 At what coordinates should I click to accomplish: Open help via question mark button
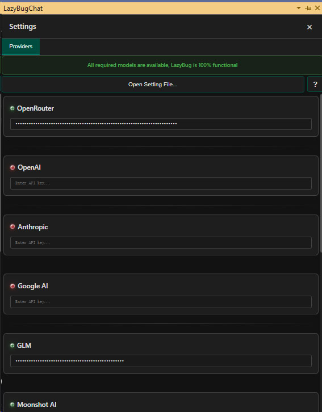pyautogui.click(x=315, y=85)
